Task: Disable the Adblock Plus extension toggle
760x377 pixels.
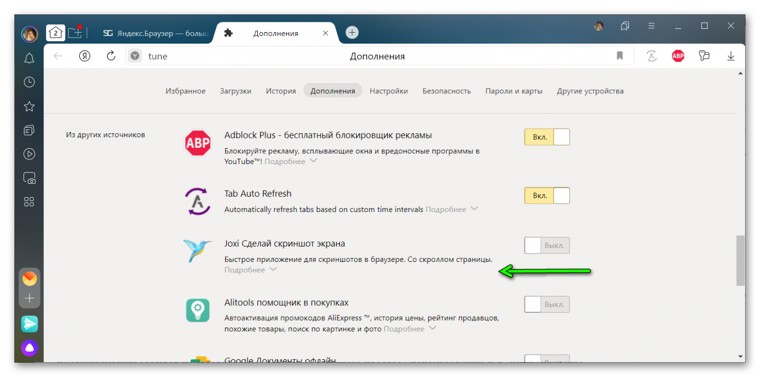Action: tap(547, 137)
